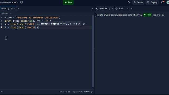Viewport: 169px width, 95px height.
Task: Click the editor vertical scrollbar
Action: point(93,51)
